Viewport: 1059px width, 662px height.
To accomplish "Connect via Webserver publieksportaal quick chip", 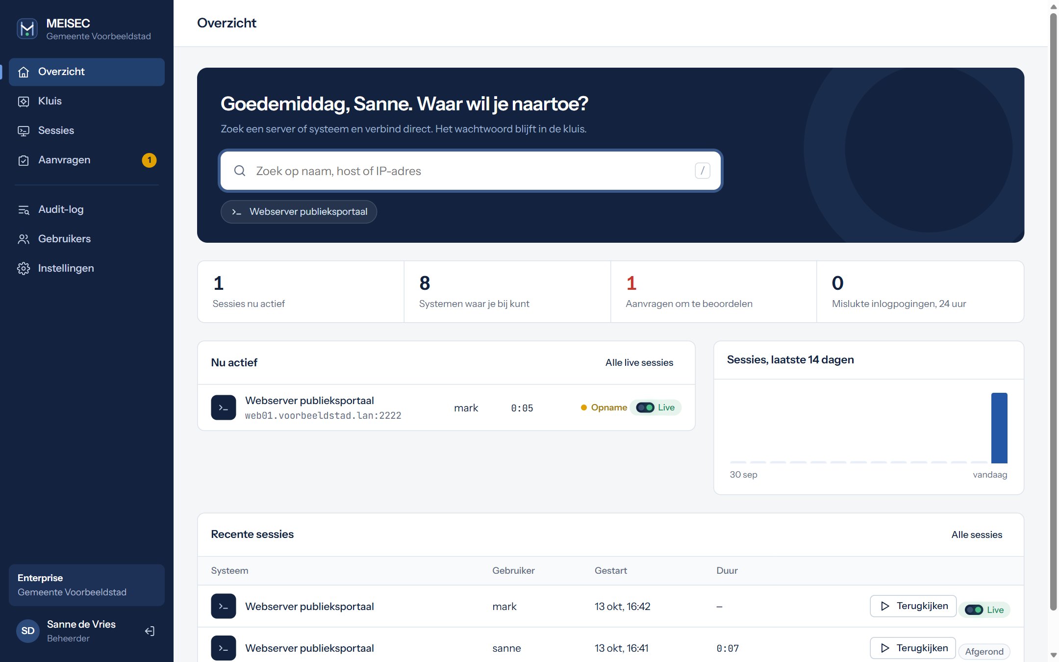I will pos(299,212).
